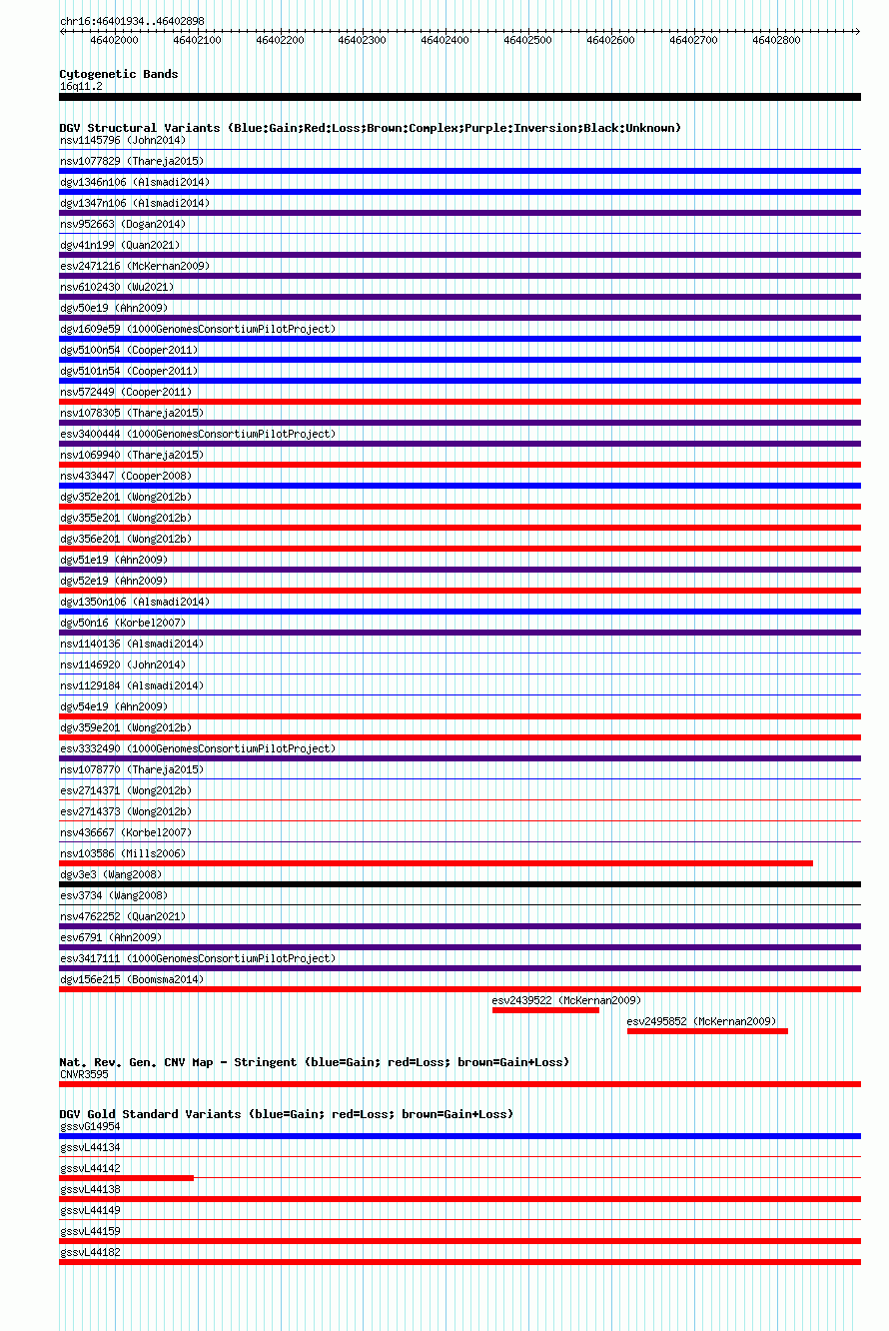The height and width of the screenshot is (1331, 889).
Task: Click the DGV Gold Standard Variants track title
Action: [x=287, y=1114]
